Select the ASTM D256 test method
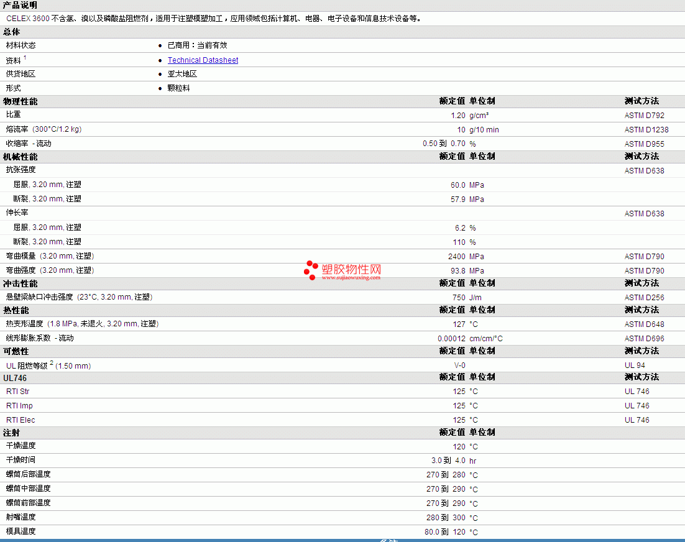Viewport: 685px width, 542px height. point(645,298)
